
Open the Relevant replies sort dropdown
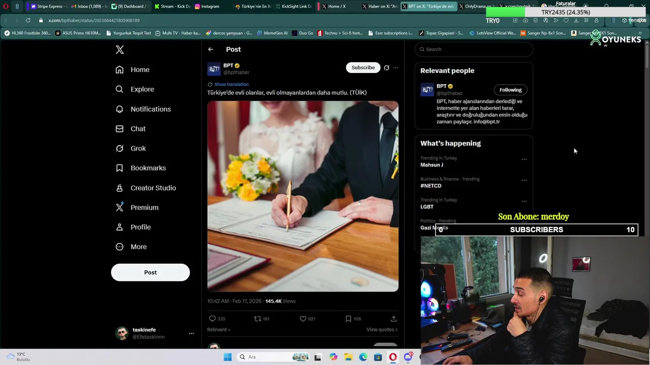tap(219, 330)
